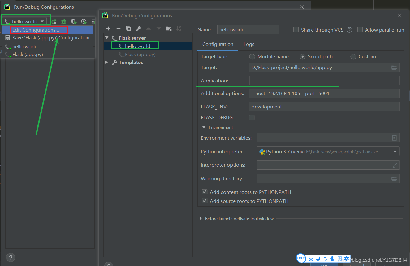Click the punctuation icon in iFLY bar
410x266 pixels.
325,259
